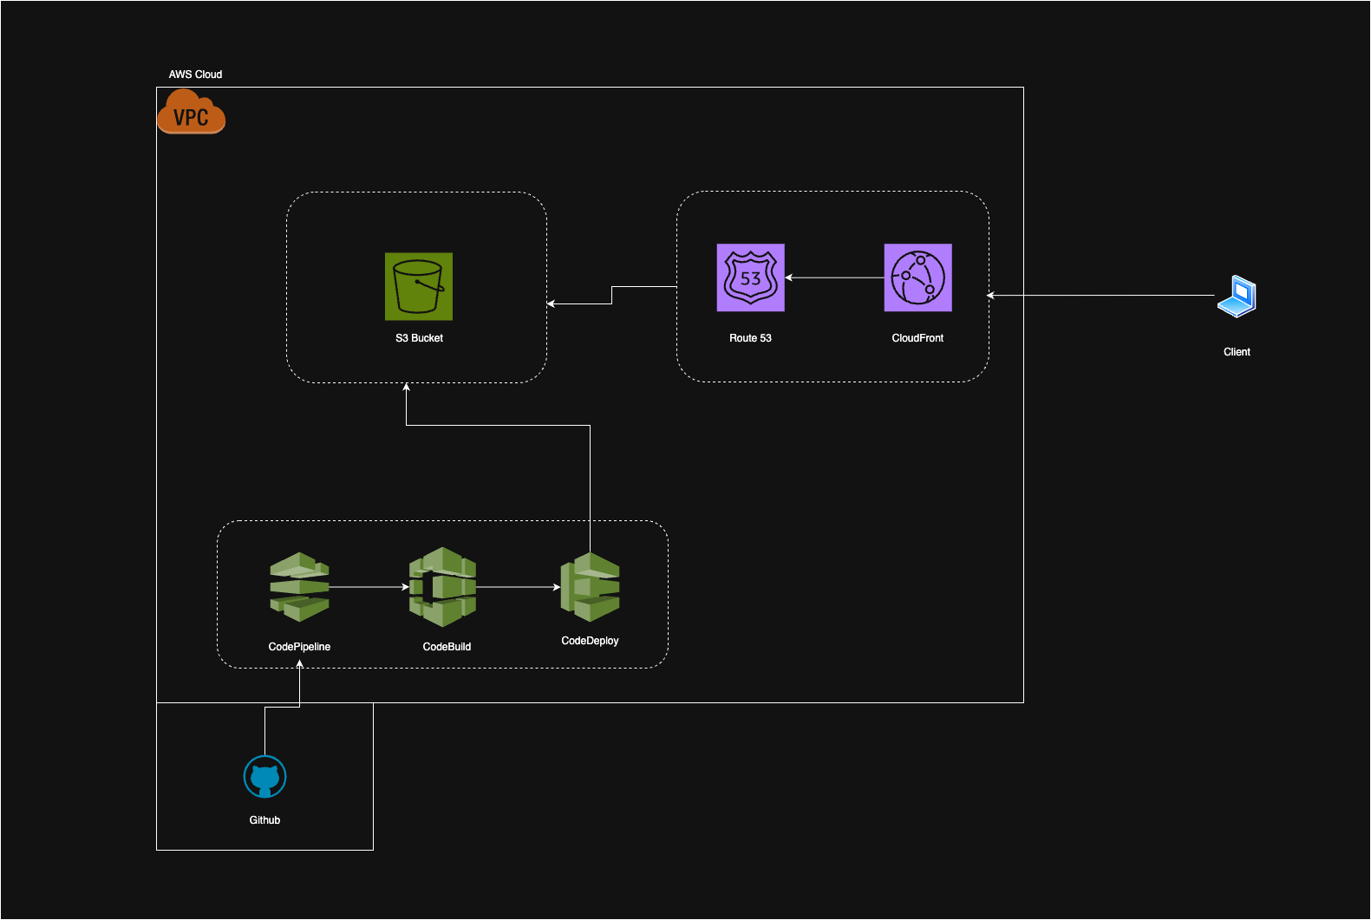
Task: Click the arrow from CodePipeline to CodeBuild
Action: (x=369, y=587)
